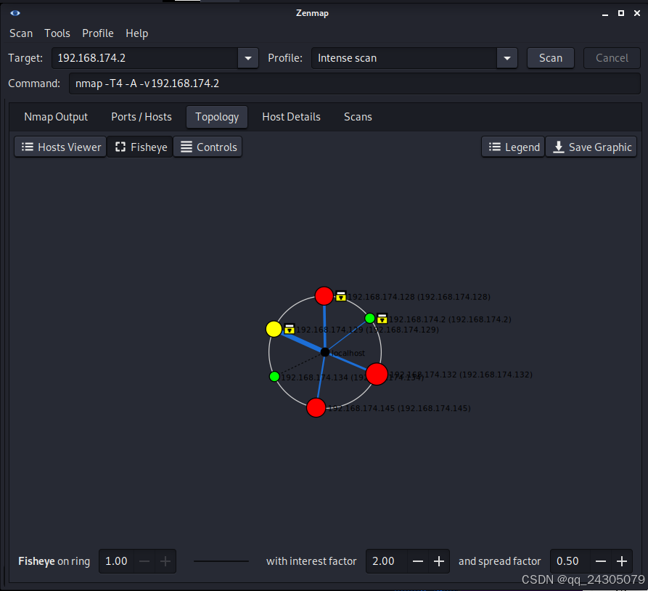Decrease the Fisheye ring value
Viewport: 648px width, 591px height.
[x=144, y=561]
